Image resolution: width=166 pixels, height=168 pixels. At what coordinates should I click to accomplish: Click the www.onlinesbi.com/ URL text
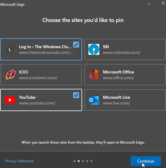click(x=122, y=52)
